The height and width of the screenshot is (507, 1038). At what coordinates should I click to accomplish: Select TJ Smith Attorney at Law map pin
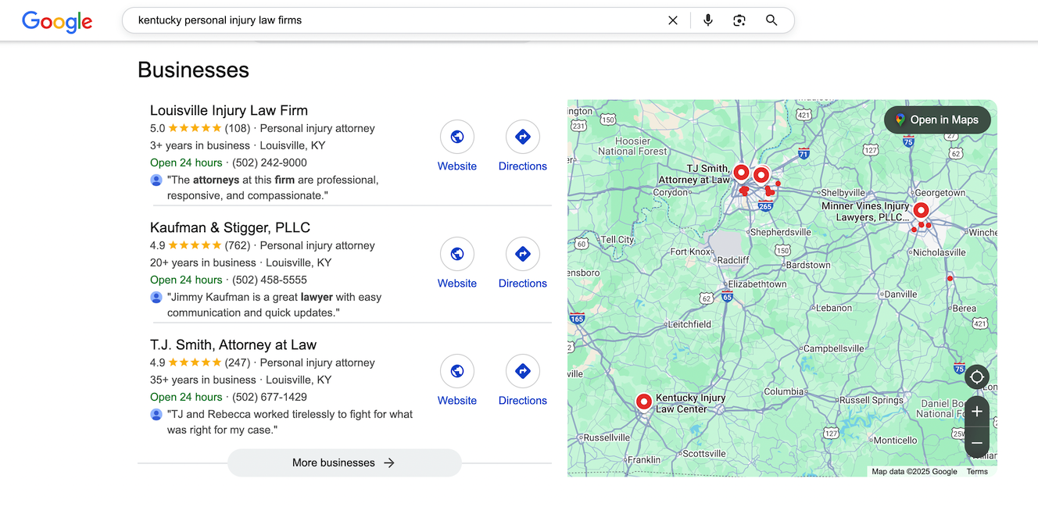pyautogui.click(x=741, y=172)
